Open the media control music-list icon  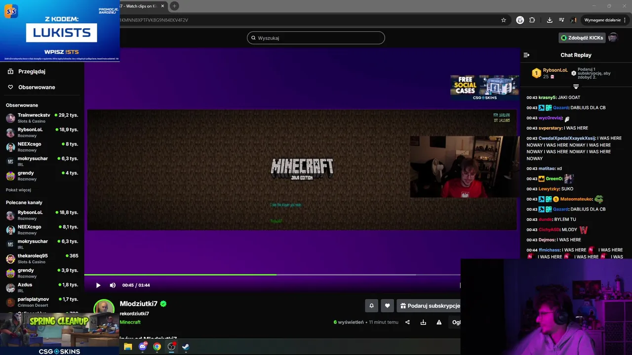click(x=561, y=20)
